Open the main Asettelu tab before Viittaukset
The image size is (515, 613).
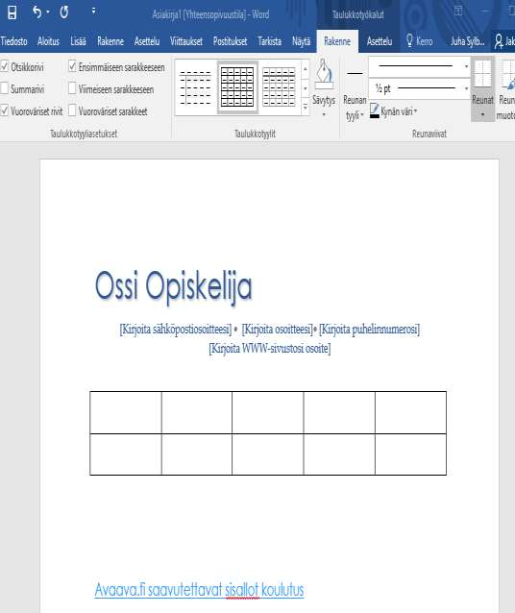147,41
